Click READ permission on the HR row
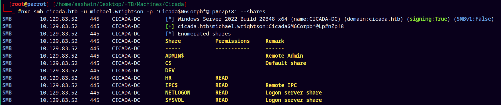 222,78
